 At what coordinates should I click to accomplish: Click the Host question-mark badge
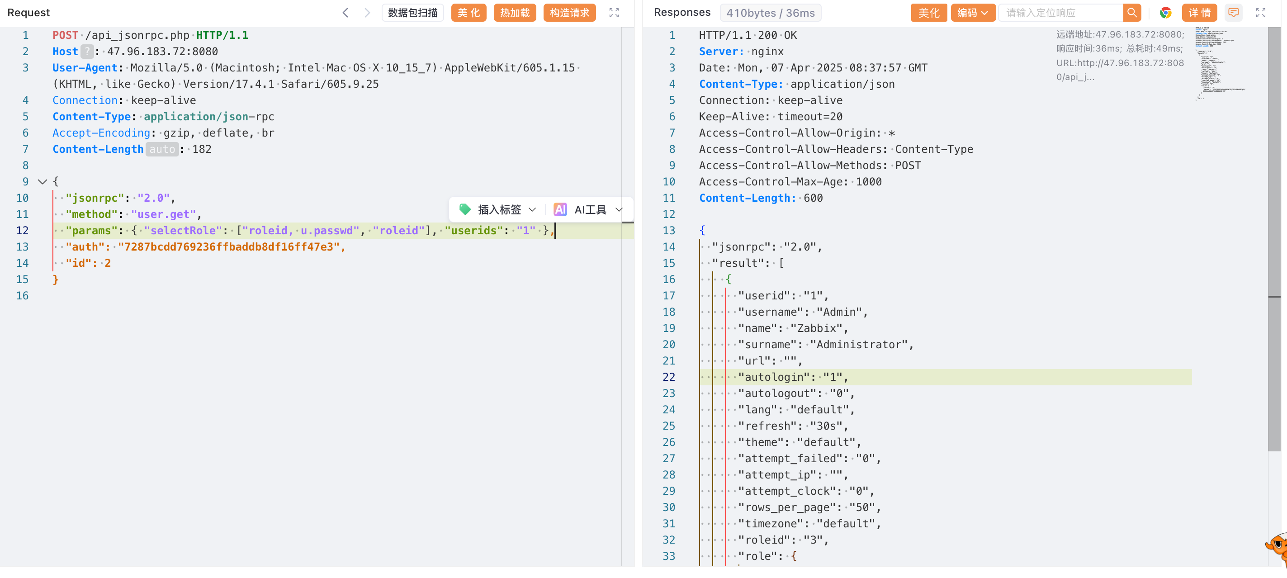(87, 52)
